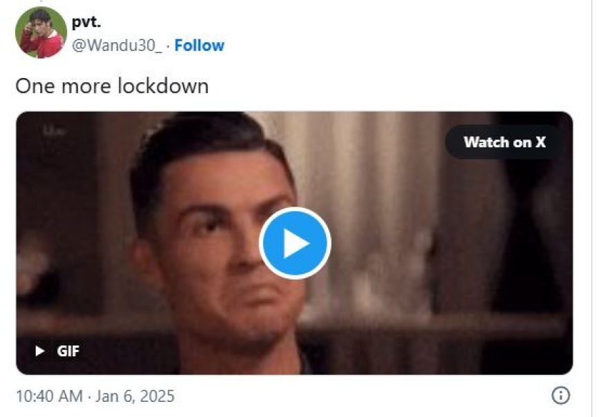
Task: Click the Watch on X button
Action: [x=504, y=142]
